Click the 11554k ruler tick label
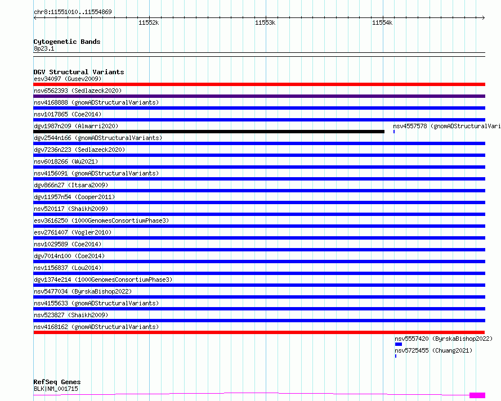The image size is (501, 401). (382, 22)
